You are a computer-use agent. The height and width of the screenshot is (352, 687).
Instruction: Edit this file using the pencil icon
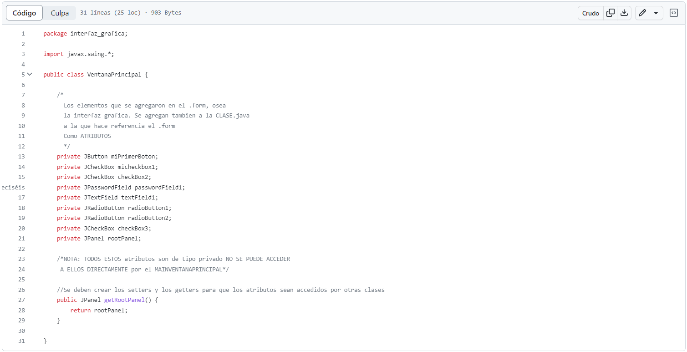[x=642, y=13]
